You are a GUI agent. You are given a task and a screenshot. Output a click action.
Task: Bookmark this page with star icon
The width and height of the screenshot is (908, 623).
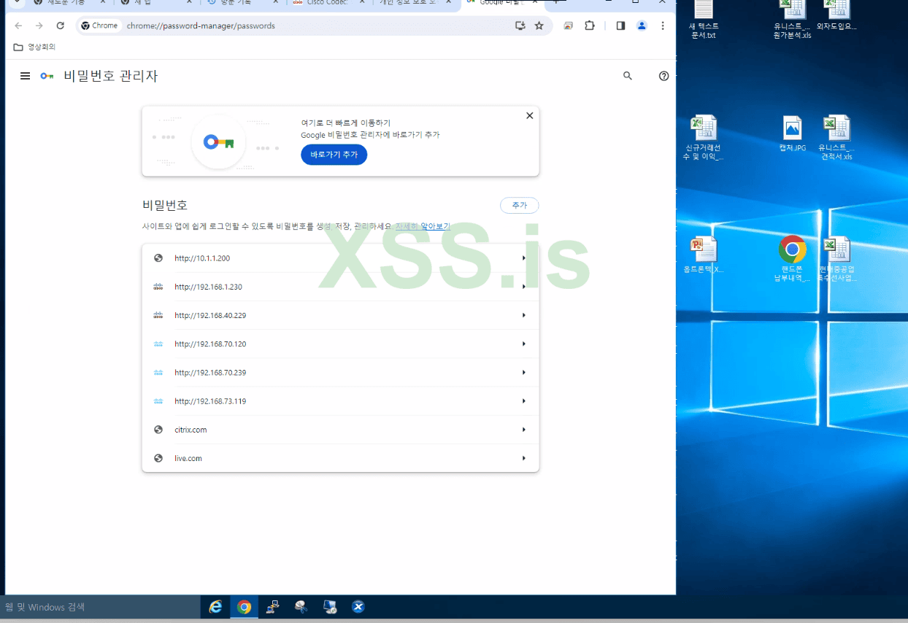point(539,26)
